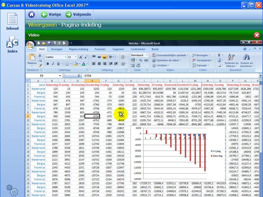The height and width of the screenshot is (197, 263).
Task: Click the decrease indent icon
Action: pyautogui.click(x=111, y=64)
